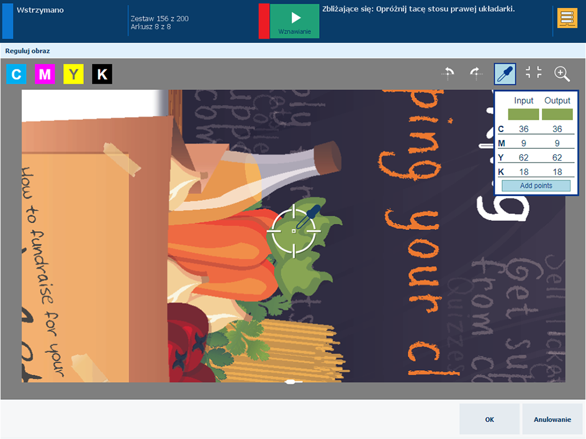Click the Anulowanie cancel button
586x439 pixels.
click(552, 419)
